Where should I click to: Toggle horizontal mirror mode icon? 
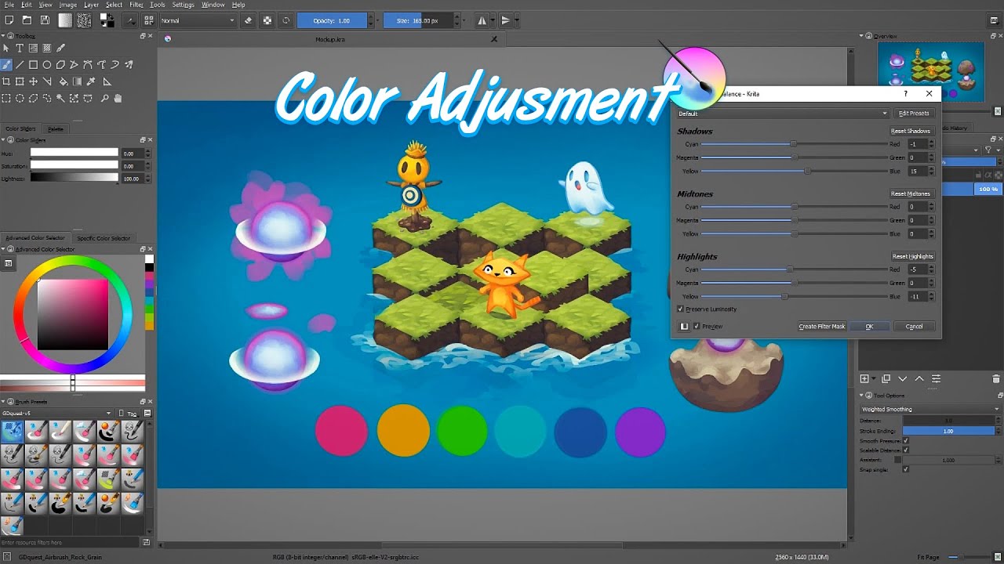coord(482,20)
